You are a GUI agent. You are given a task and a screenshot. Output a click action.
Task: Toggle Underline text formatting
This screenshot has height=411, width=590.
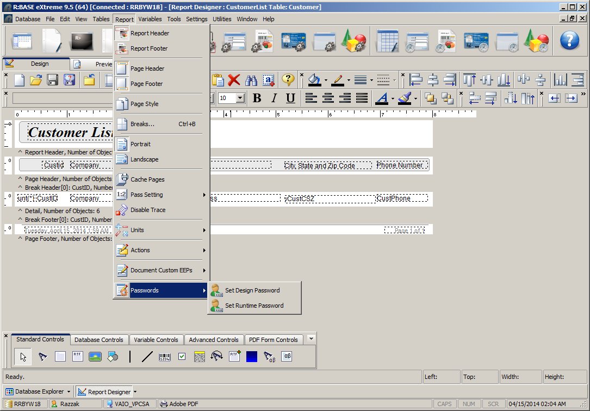[290, 98]
